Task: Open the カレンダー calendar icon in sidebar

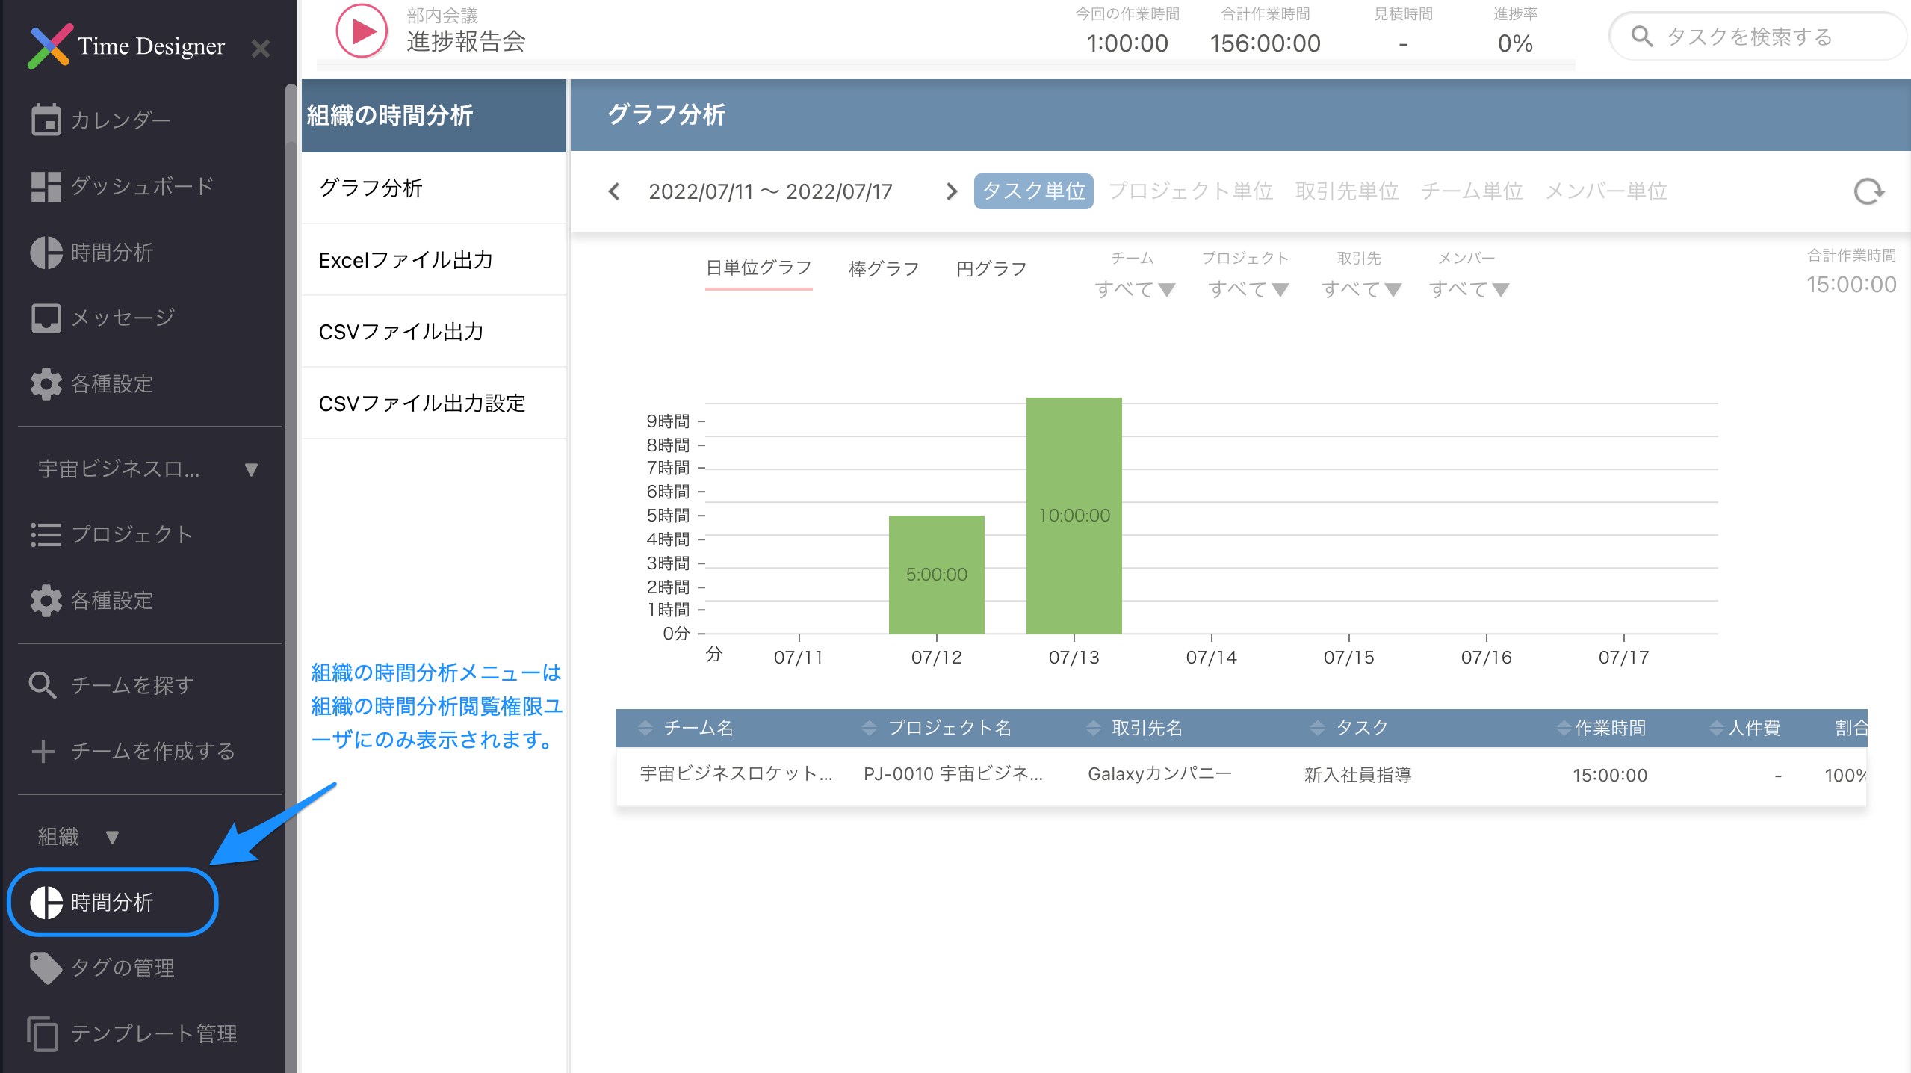Action: [46, 120]
